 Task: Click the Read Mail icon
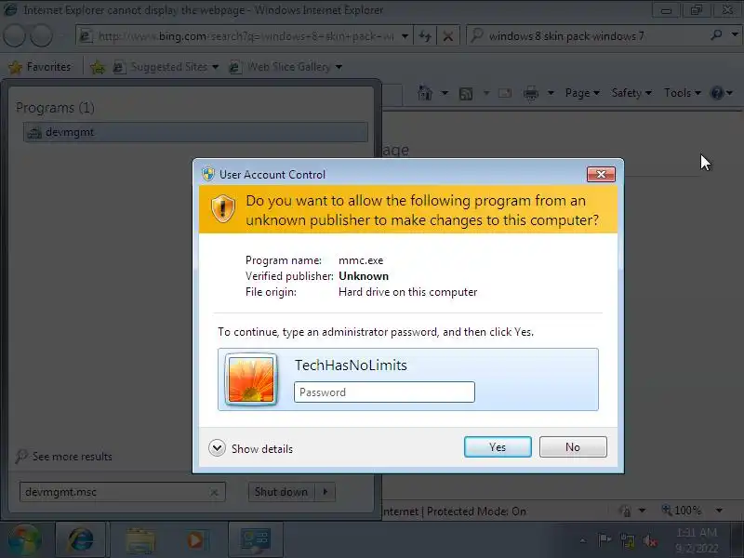(x=504, y=93)
